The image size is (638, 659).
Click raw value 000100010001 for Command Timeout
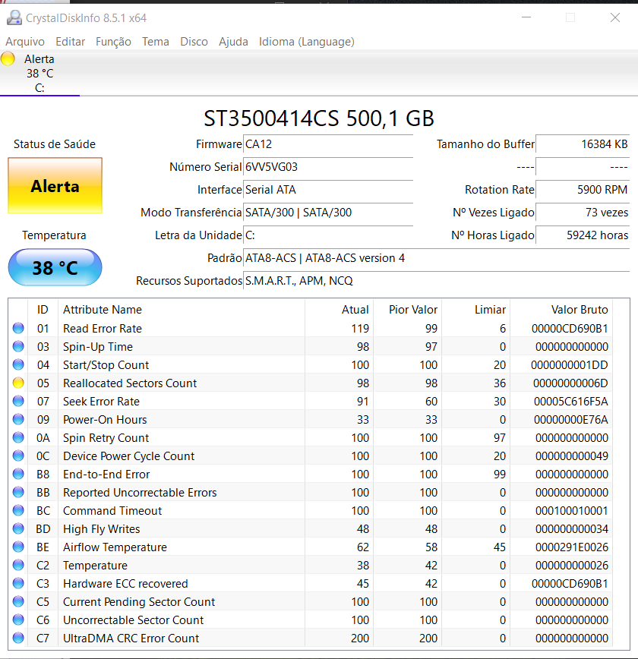point(572,511)
